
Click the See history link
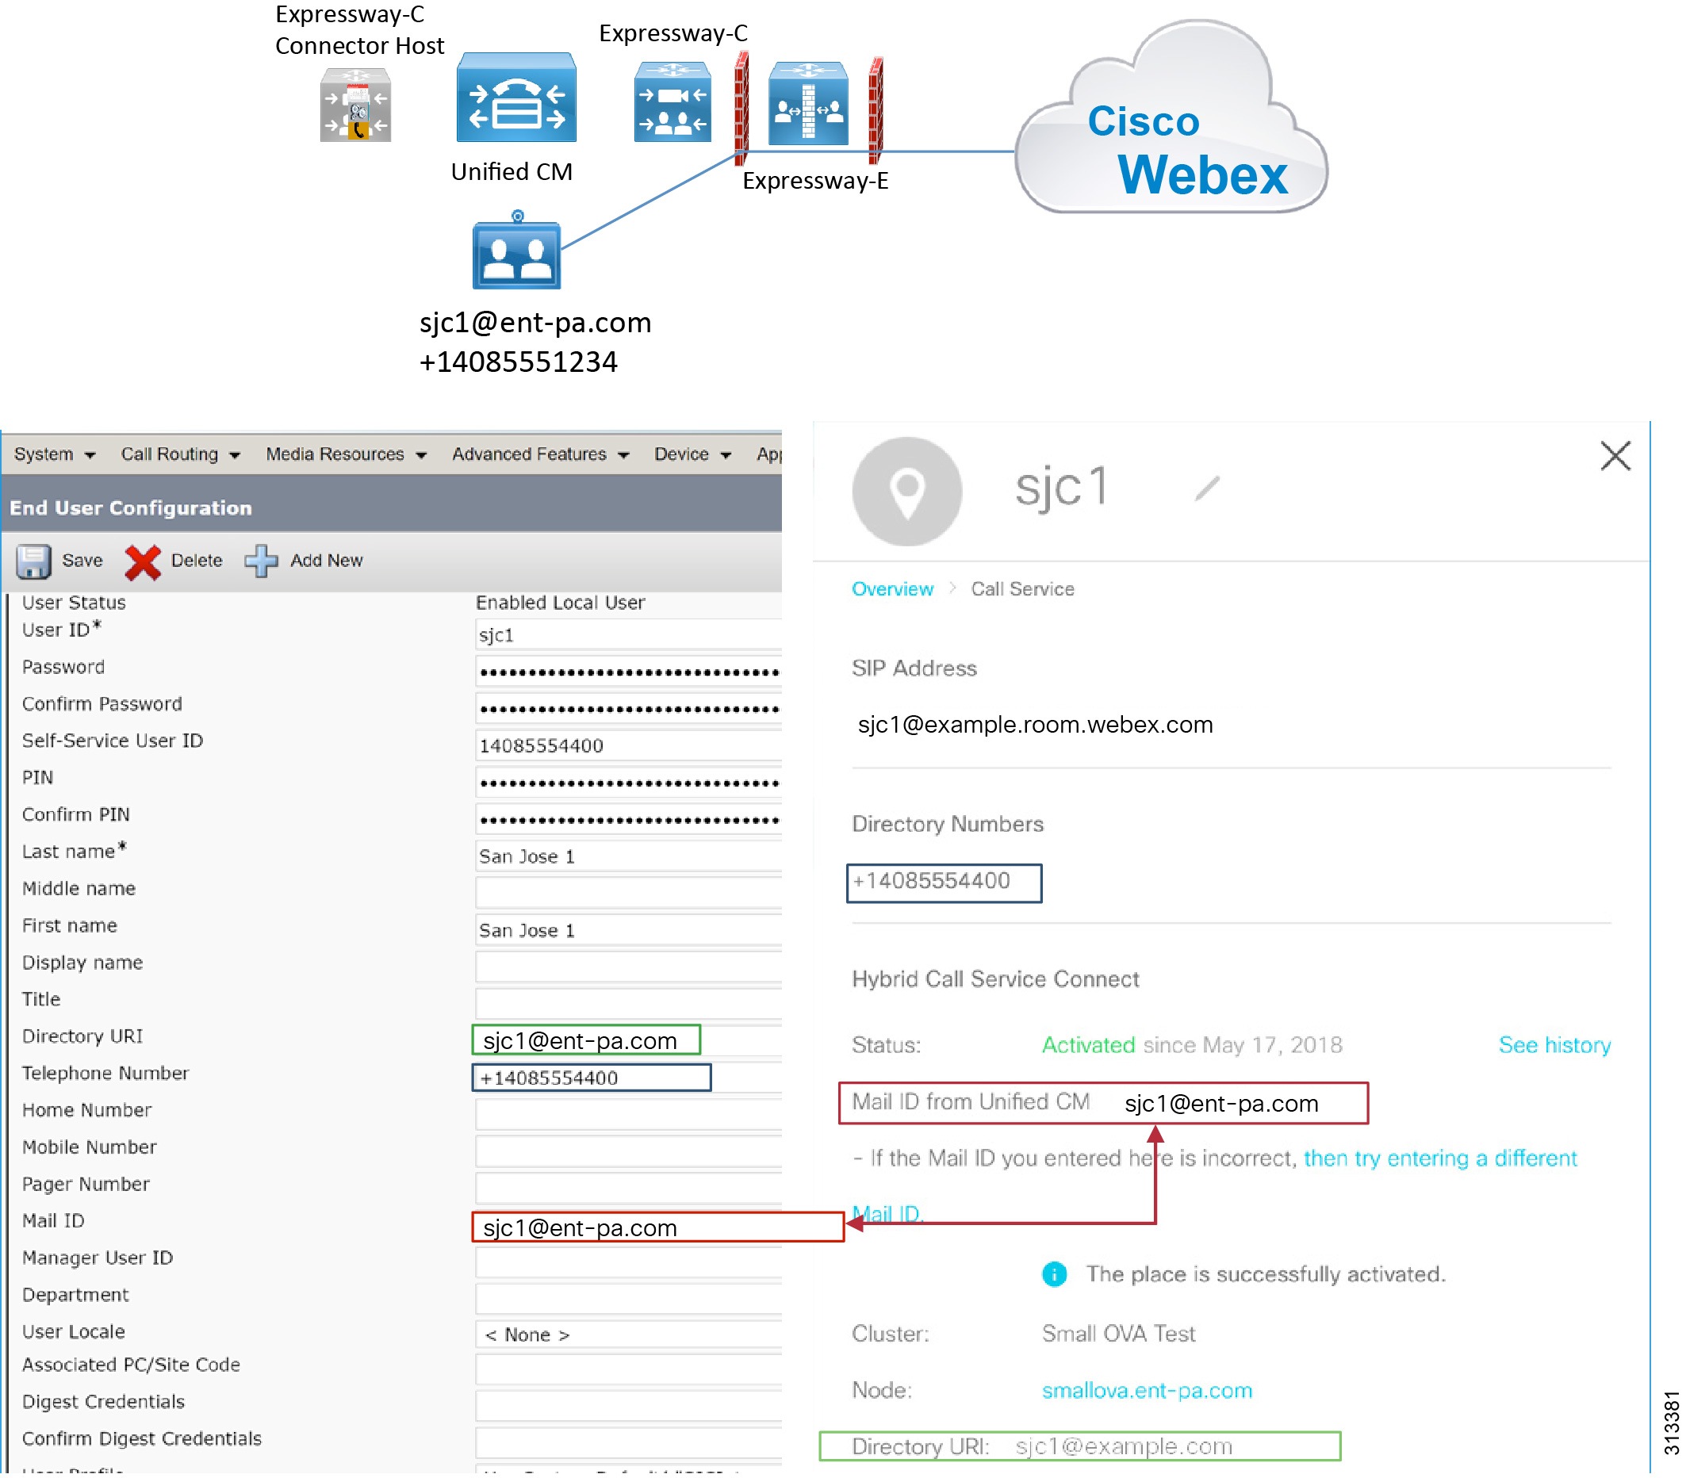1555,1046
